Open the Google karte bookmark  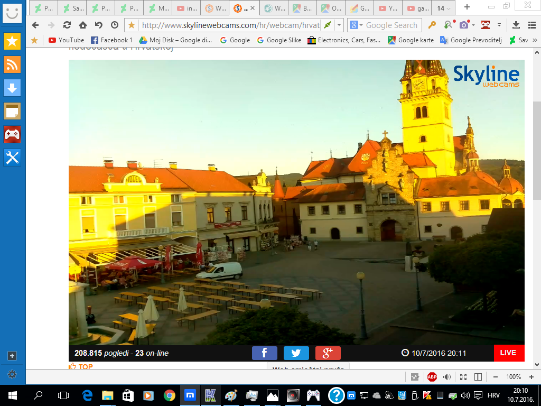tap(411, 40)
